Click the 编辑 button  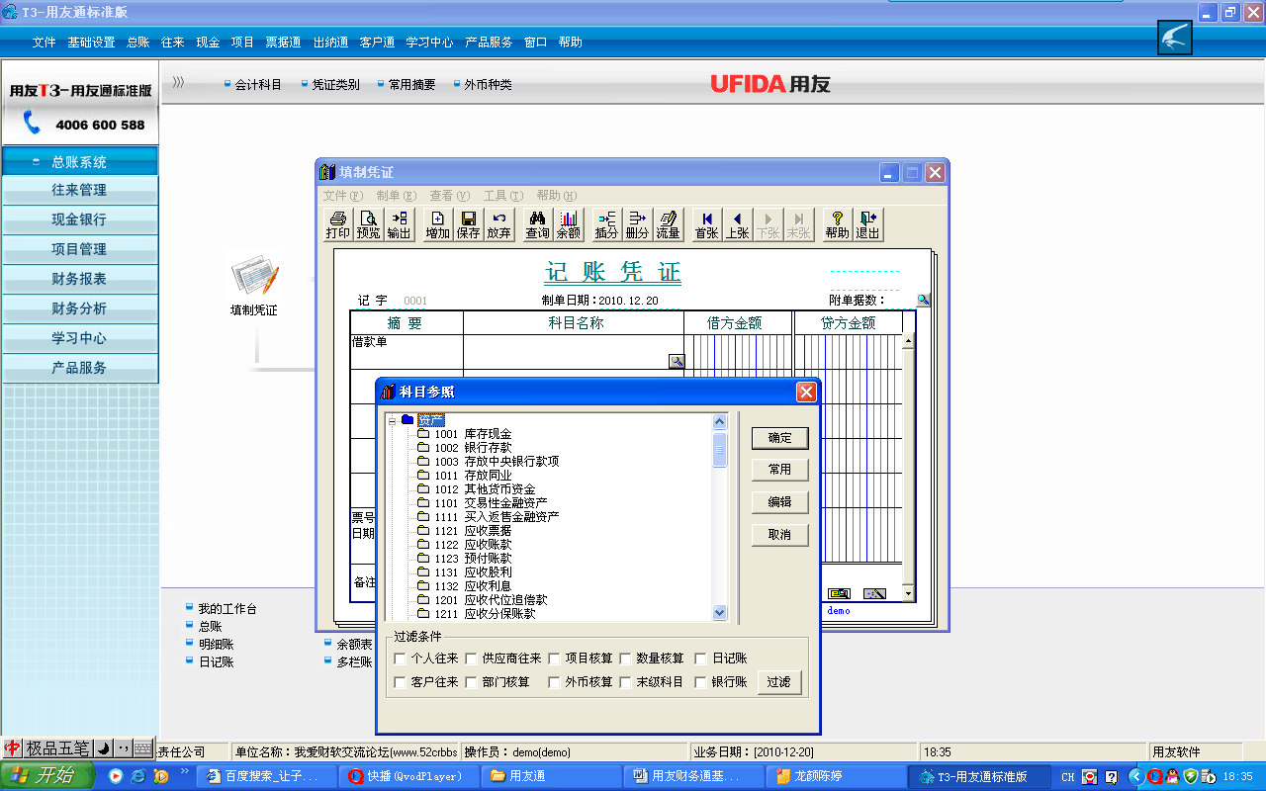[x=779, y=502]
